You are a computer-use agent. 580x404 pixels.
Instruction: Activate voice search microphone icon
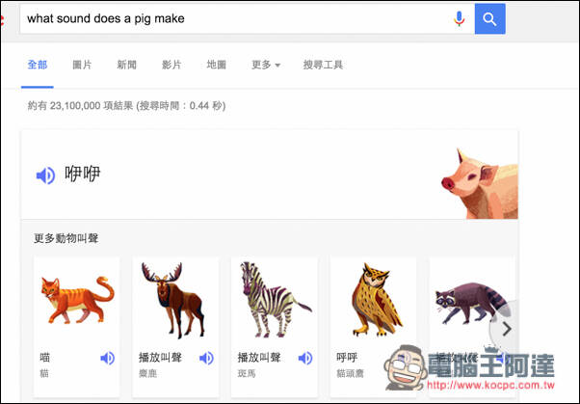459,19
